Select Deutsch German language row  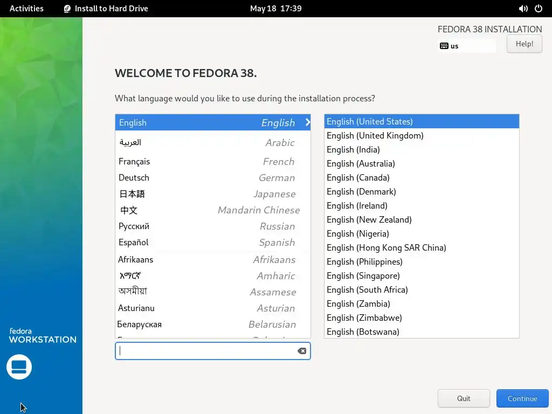point(213,178)
